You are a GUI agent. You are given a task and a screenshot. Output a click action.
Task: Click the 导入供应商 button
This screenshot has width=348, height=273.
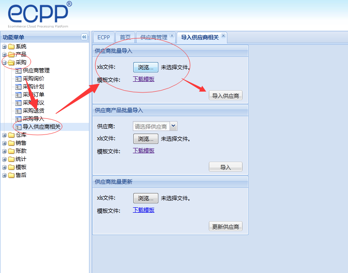(x=225, y=96)
